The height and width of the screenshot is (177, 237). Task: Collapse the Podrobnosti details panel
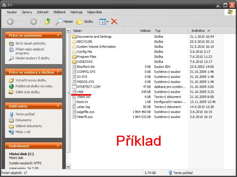pyautogui.click(x=58, y=146)
